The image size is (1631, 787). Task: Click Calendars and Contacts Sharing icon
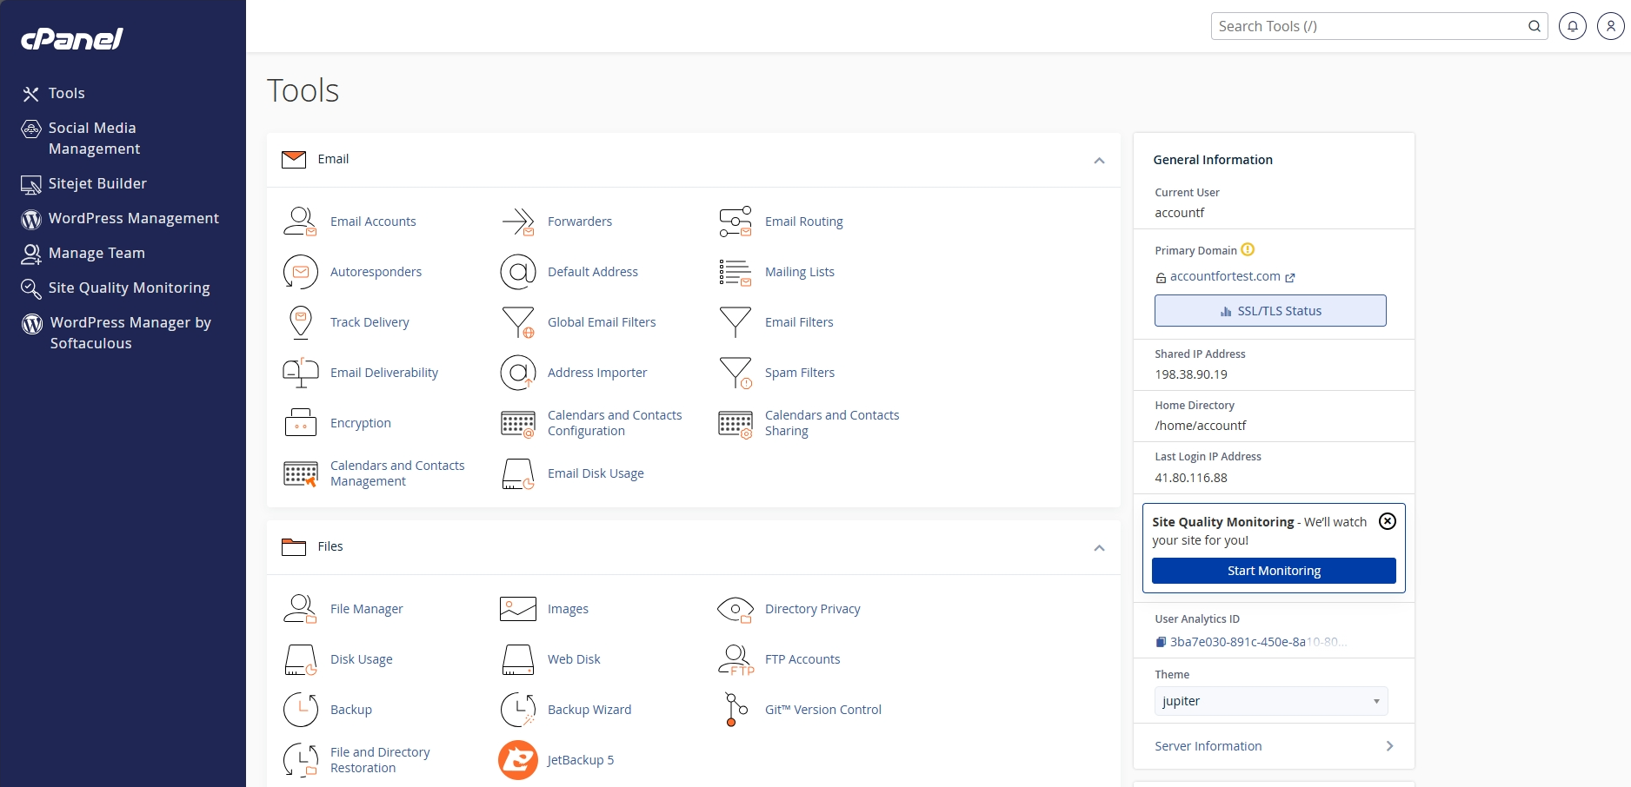[x=736, y=424]
